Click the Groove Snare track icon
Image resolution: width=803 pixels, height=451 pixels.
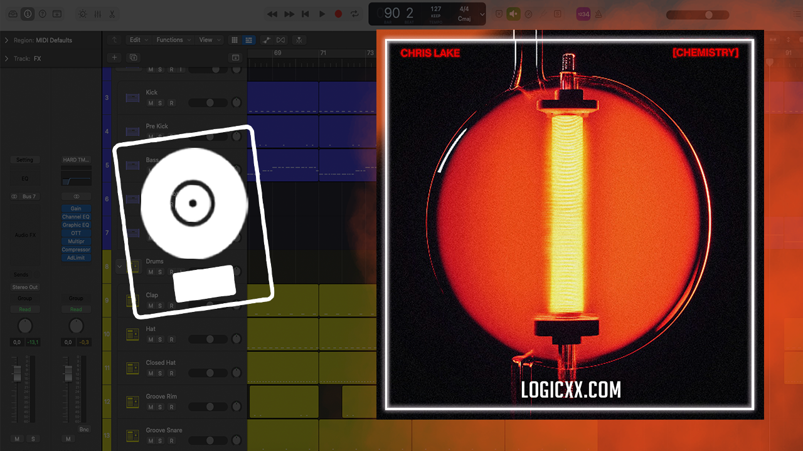coord(132,436)
